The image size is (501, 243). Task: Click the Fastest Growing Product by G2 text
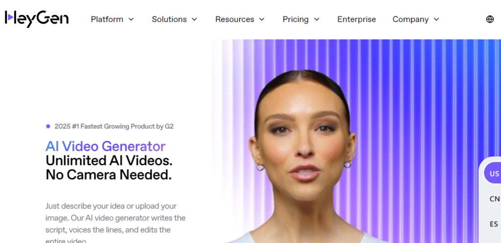click(x=114, y=126)
